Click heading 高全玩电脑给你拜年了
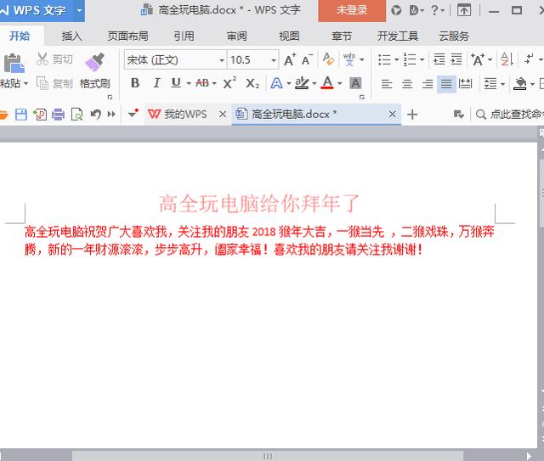This screenshot has width=544, height=461. (x=258, y=204)
